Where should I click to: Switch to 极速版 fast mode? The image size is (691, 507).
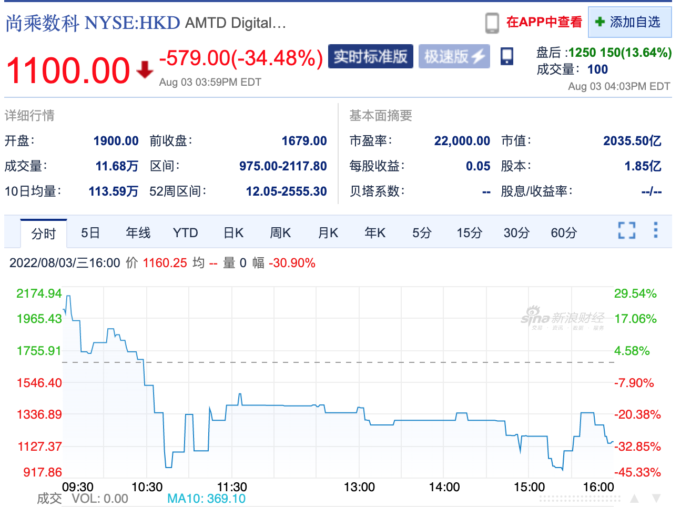454,57
